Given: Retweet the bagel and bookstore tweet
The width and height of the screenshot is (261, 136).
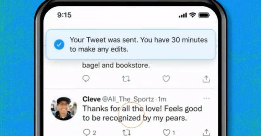Looking at the screenshot, I should (x=126, y=79).
